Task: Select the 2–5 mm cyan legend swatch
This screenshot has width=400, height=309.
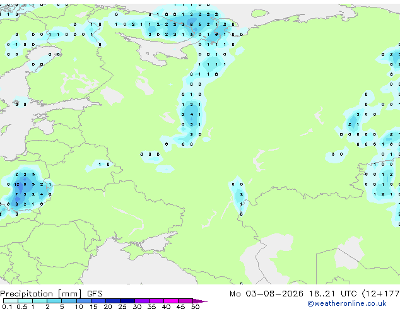Action: point(54,301)
